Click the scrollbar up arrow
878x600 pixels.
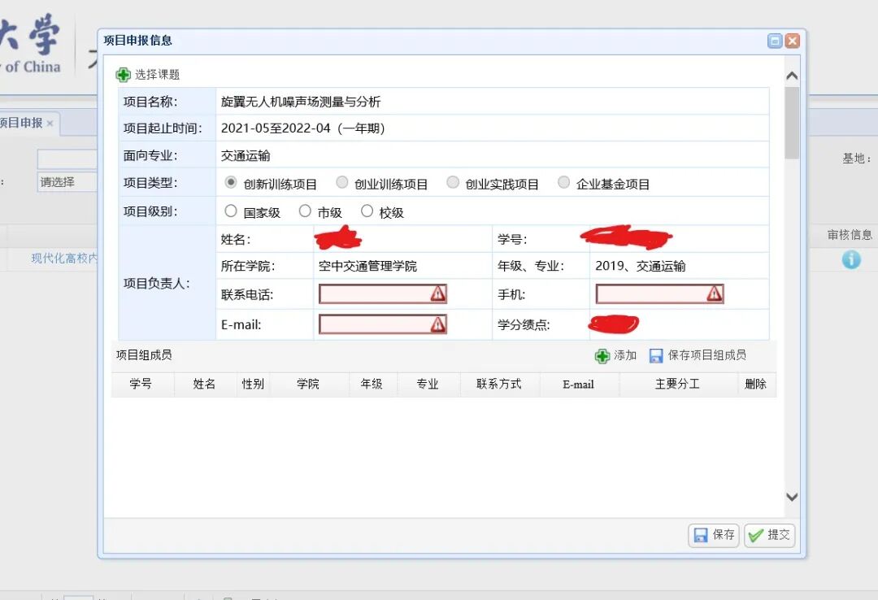(x=792, y=74)
